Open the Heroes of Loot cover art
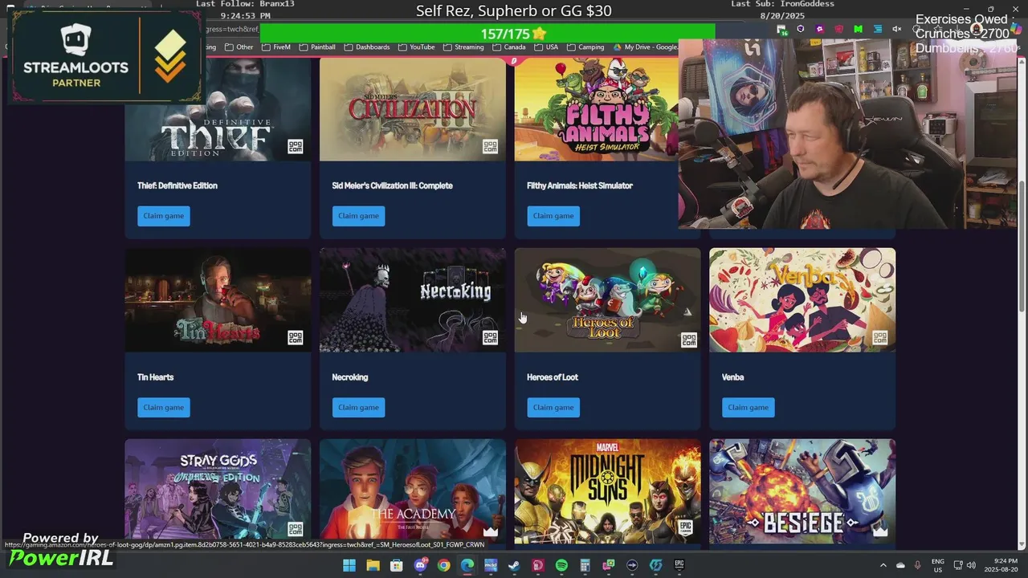Image resolution: width=1028 pixels, height=578 pixels. [607, 300]
